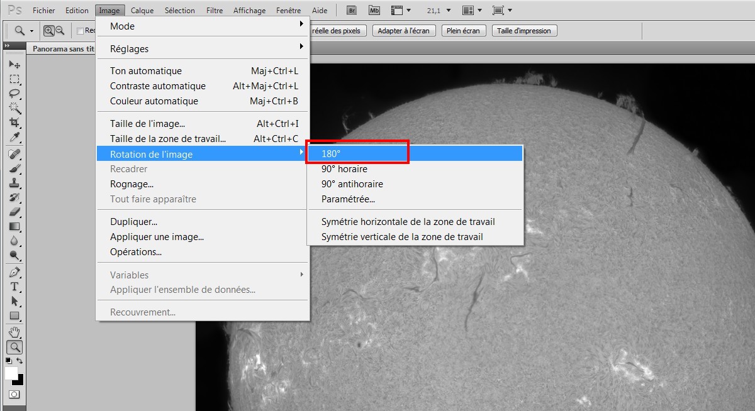The width and height of the screenshot is (755, 411).
Task: Click the background color swatch
Action: click(21, 381)
